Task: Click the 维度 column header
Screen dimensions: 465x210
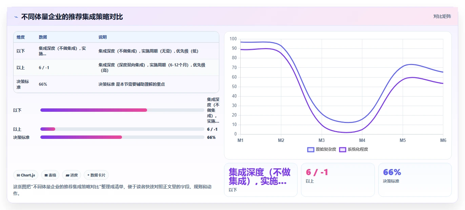Action: point(21,37)
